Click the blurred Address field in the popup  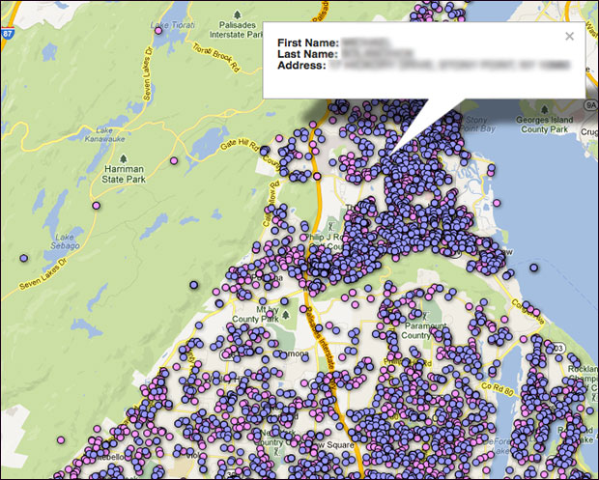pos(450,66)
